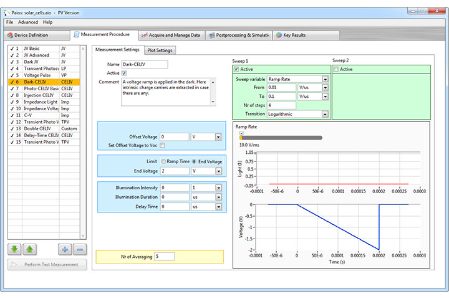The image size is (449, 299).
Task: Click the Nr of Averaging input field
Action: [x=165, y=257]
